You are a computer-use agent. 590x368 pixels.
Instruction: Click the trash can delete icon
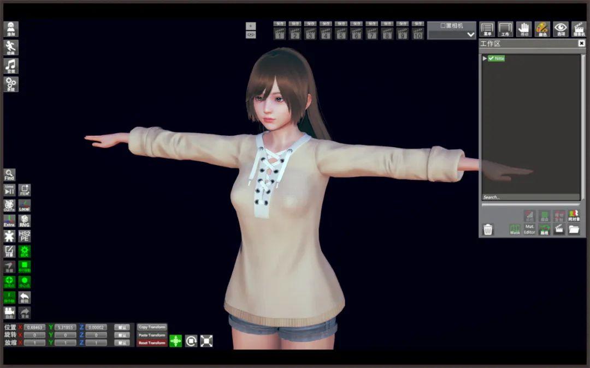click(x=488, y=230)
